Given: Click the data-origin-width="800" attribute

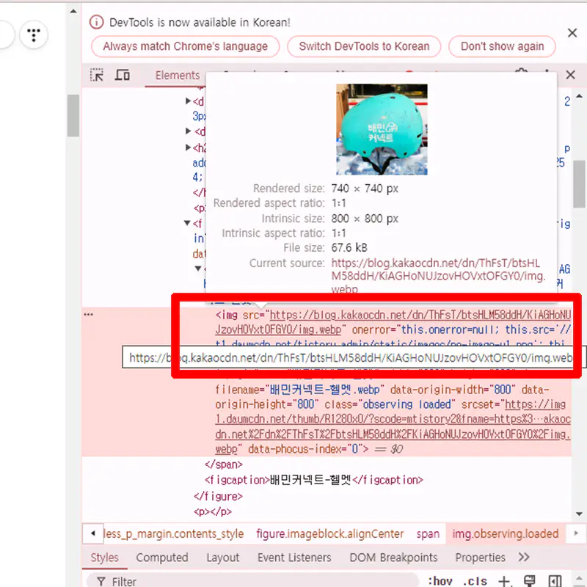Looking at the screenshot, I should click(453, 390).
